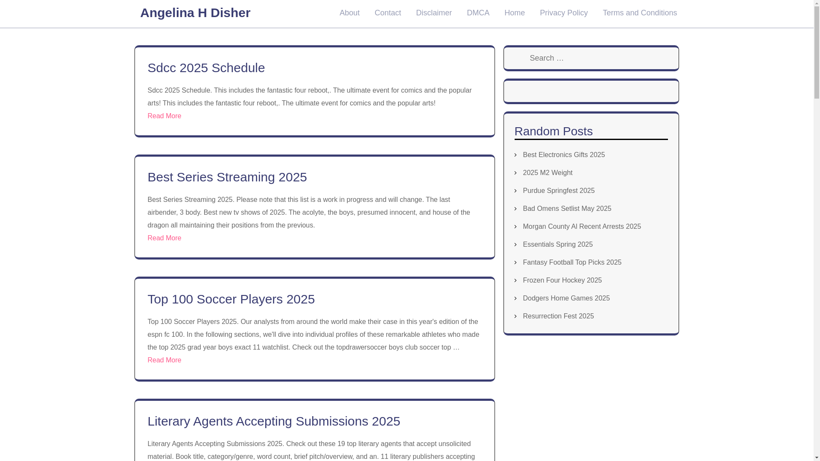Screen dimensions: 820x461
Task: Open Literary Agents Accepting Submissions 2025 title
Action: [x=274, y=421]
